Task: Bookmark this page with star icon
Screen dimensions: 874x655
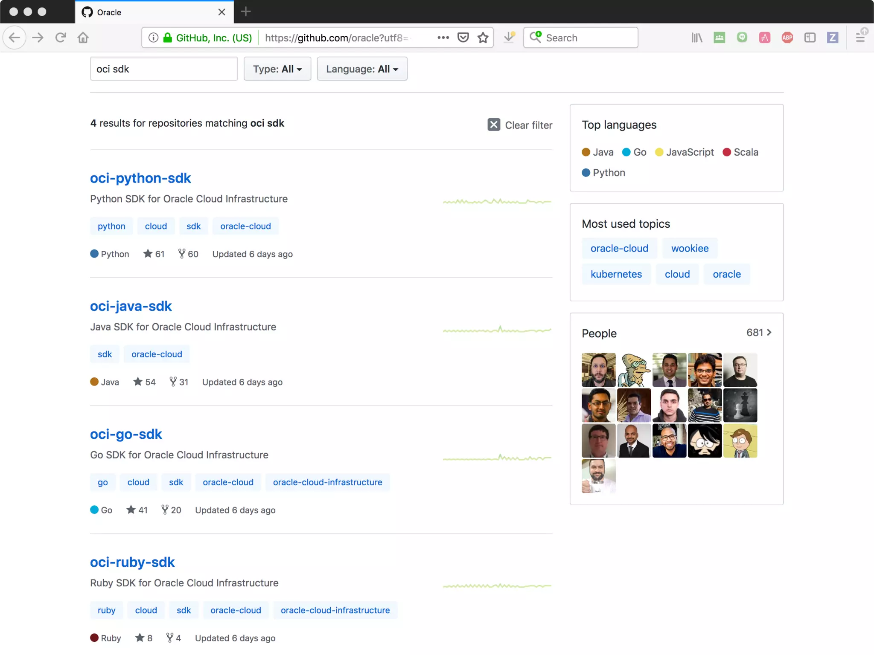Action: click(483, 38)
